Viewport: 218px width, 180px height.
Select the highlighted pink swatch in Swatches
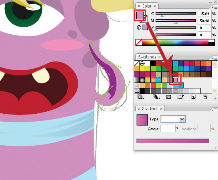click(x=176, y=80)
